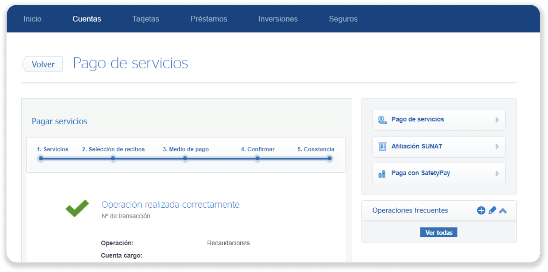This screenshot has width=548, height=272.
Task: Click step 5 Constancia progress marker
Action: click(329, 158)
